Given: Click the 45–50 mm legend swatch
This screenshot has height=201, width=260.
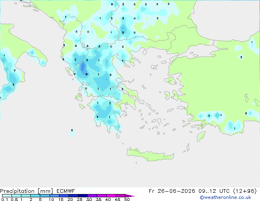Looking at the screenshot, I should [x=121, y=196].
